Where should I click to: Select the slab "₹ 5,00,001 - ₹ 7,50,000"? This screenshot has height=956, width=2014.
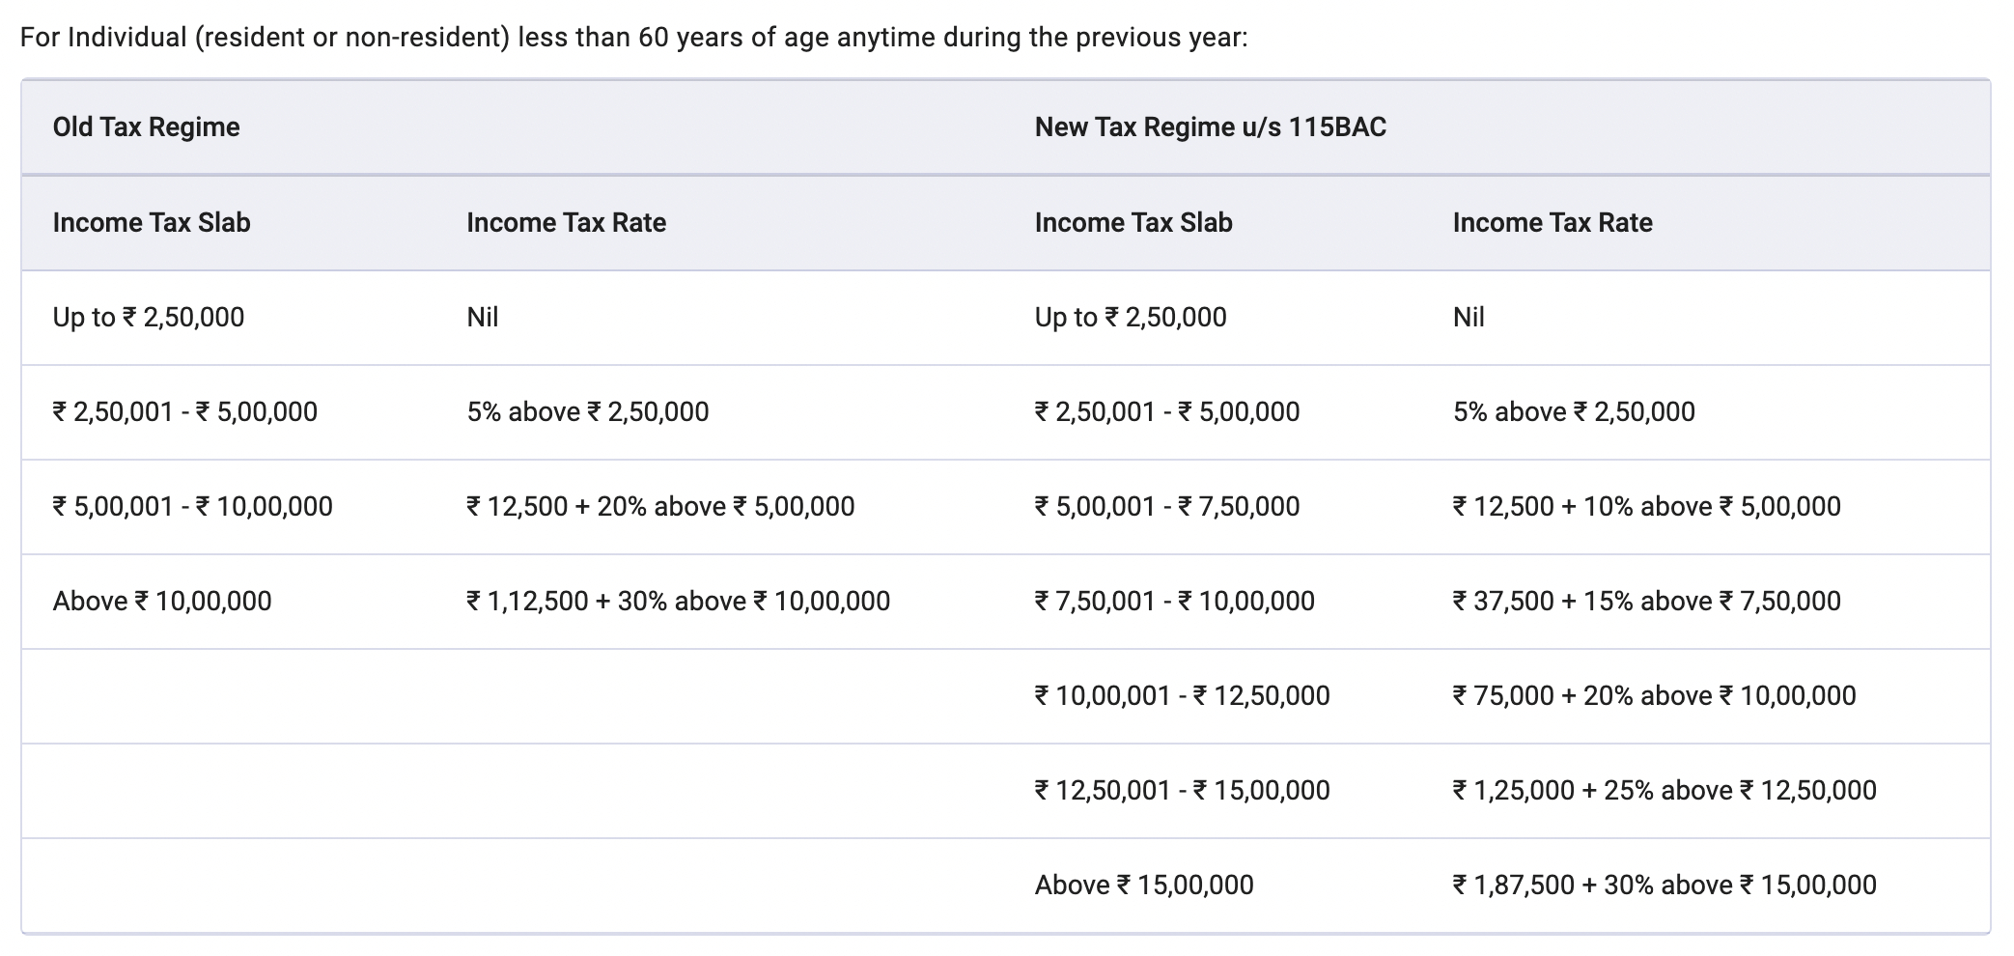(1167, 507)
